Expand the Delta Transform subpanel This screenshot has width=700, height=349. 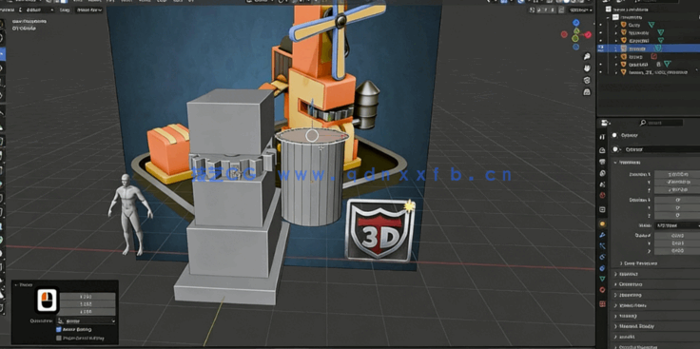639,263
